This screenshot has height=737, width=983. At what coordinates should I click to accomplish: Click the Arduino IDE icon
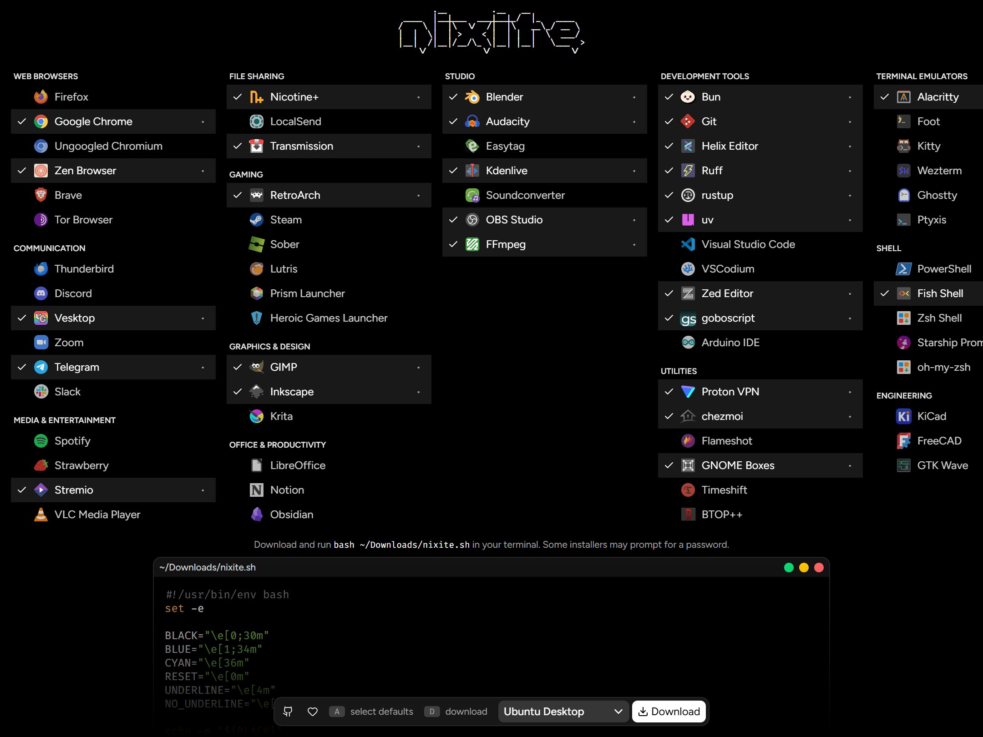688,343
